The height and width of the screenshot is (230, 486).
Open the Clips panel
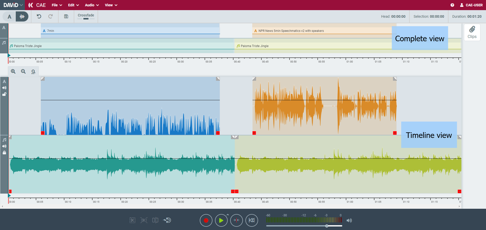(x=472, y=32)
